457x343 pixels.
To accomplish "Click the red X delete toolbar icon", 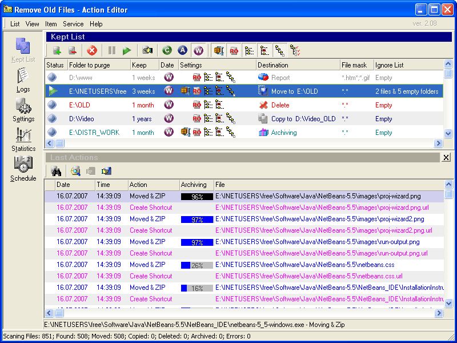I will [92, 51].
